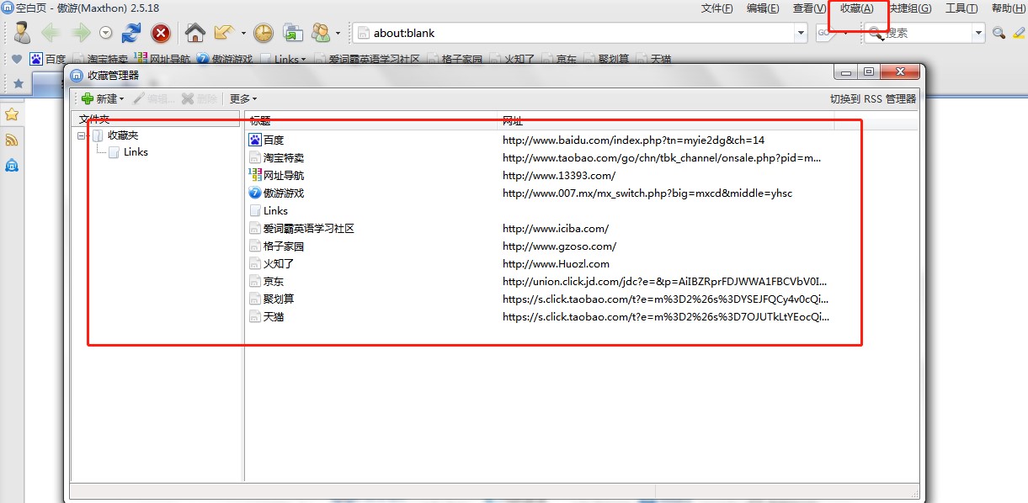The height and width of the screenshot is (503, 1028).
Task: Expand the Links folder on the favorites bar
Action: [284, 59]
